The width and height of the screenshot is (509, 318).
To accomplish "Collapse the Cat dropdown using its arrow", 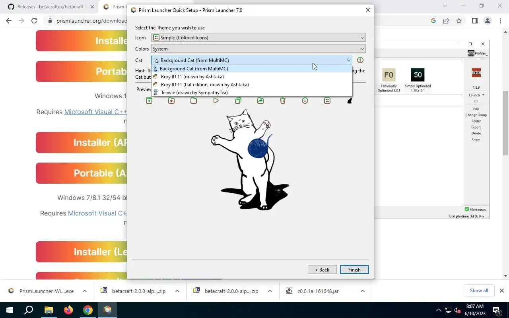I will (348, 60).
